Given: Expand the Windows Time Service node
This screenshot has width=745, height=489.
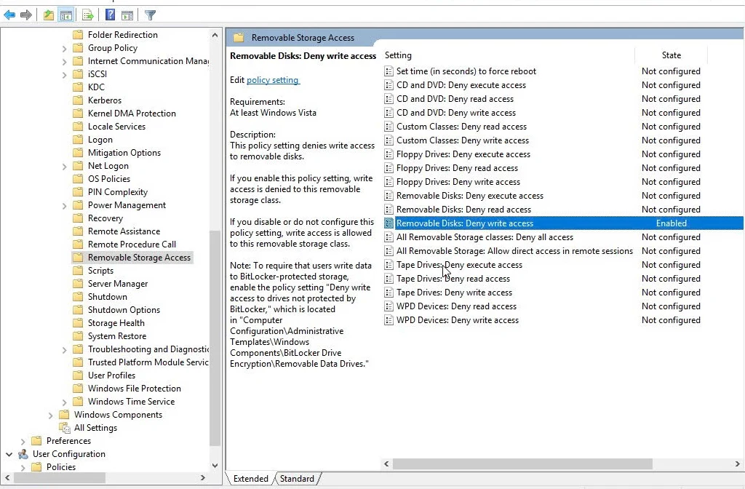Looking at the screenshot, I should pos(65,402).
